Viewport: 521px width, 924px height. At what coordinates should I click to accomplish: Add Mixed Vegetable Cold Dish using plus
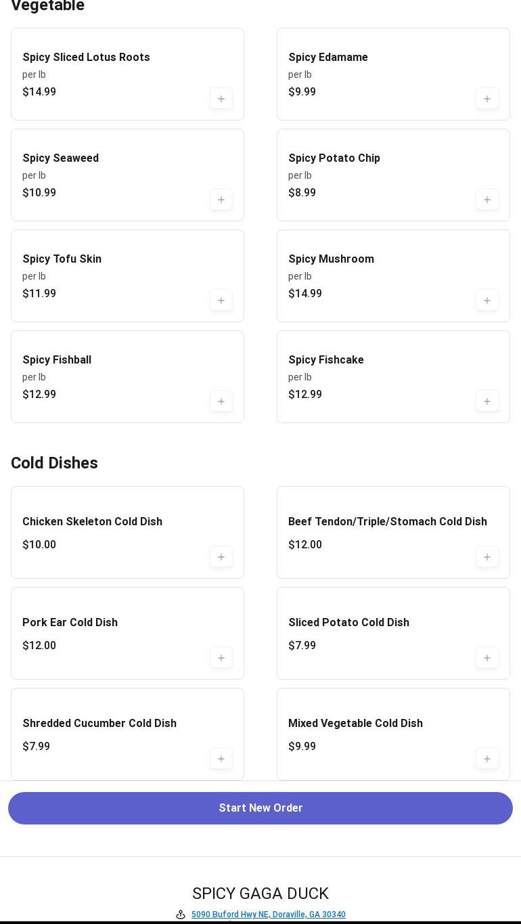[487, 759]
